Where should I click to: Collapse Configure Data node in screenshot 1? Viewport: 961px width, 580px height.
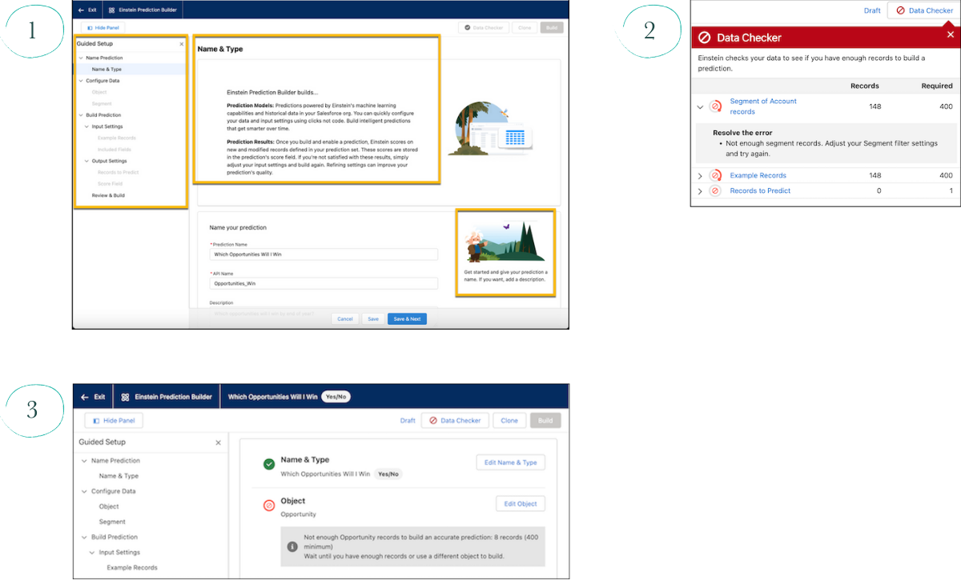81,81
